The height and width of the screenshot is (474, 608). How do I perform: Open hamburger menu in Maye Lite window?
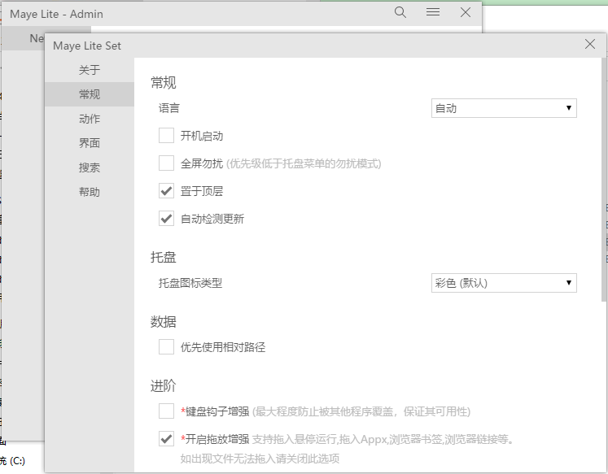tap(433, 12)
